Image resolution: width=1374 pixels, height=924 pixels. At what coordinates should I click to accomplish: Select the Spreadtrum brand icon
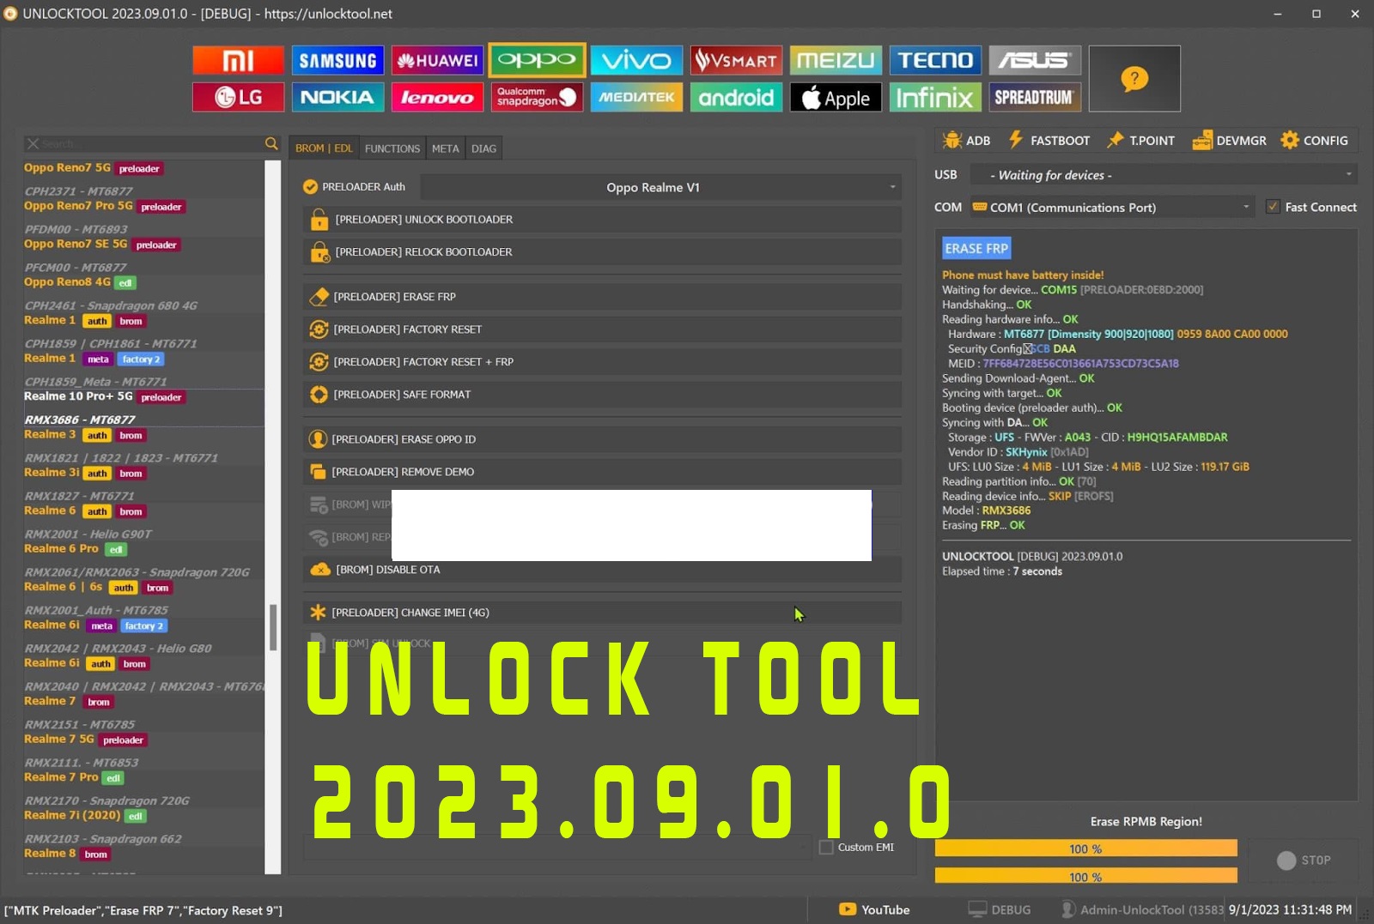[1035, 97]
